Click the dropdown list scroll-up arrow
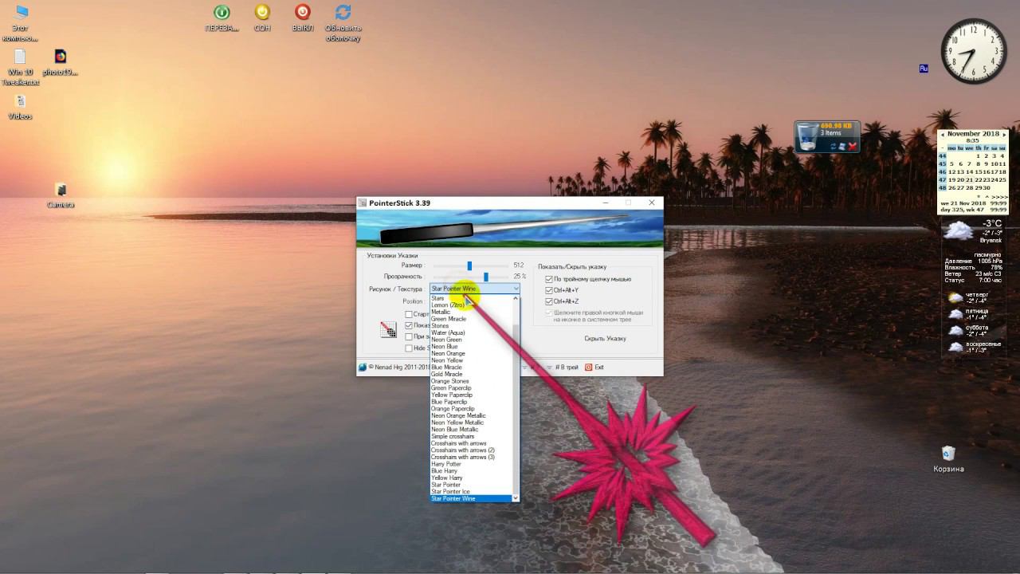Screen dimensions: 1020x574 [x=516, y=298]
